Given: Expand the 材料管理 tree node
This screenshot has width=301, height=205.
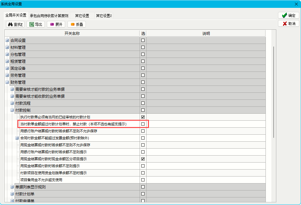Looking at the screenshot, I should coord(7,47).
